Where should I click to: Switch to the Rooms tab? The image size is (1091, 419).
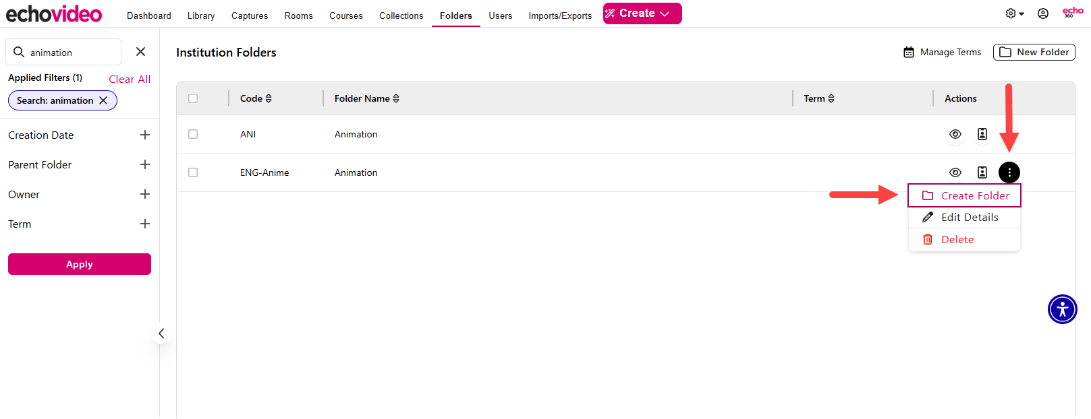tap(299, 15)
